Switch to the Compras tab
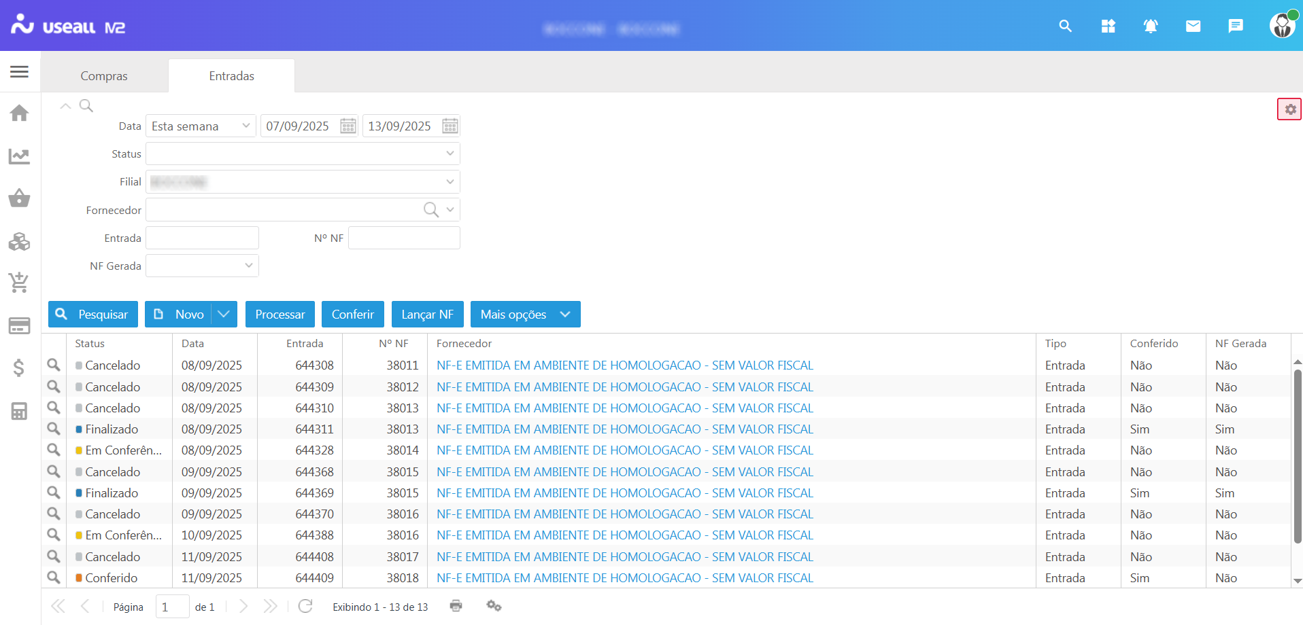The height and width of the screenshot is (625, 1303). tap(104, 76)
